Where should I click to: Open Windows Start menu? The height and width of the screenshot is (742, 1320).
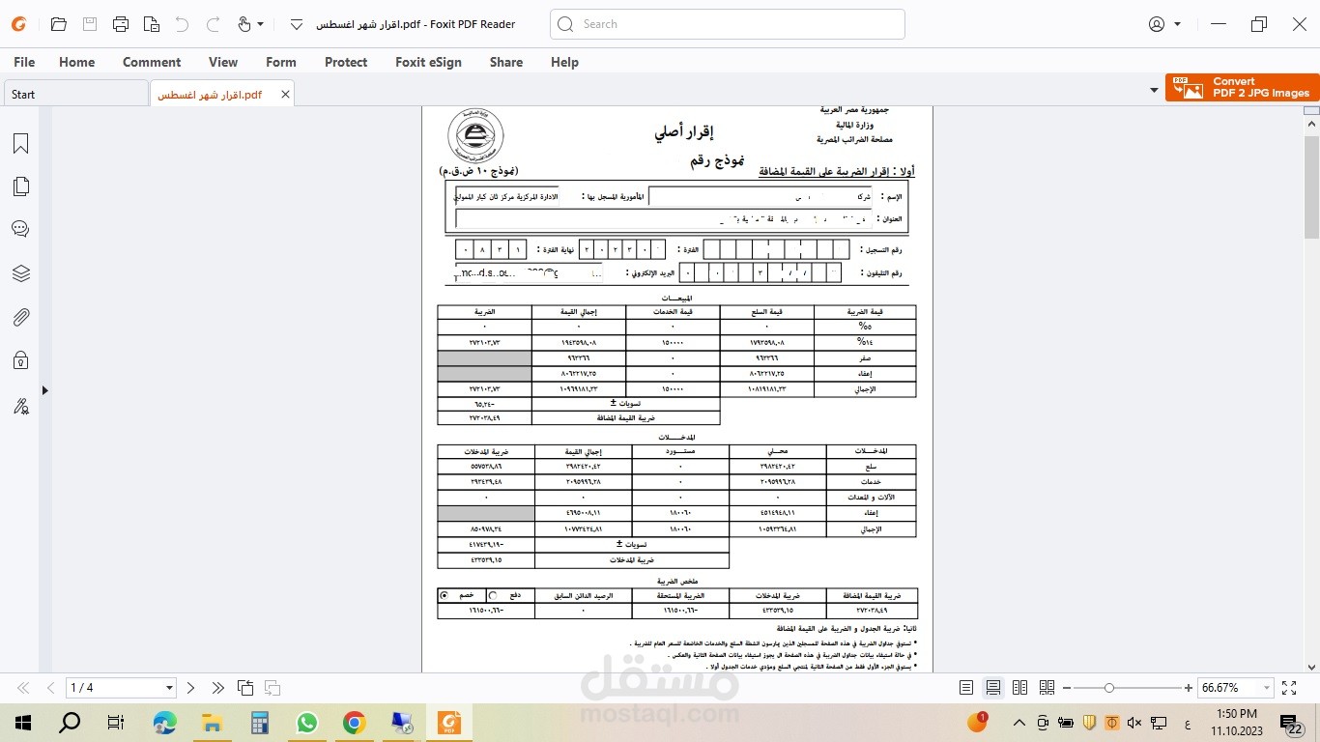(x=23, y=723)
